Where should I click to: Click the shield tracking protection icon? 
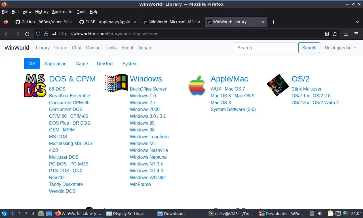pos(38,34)
